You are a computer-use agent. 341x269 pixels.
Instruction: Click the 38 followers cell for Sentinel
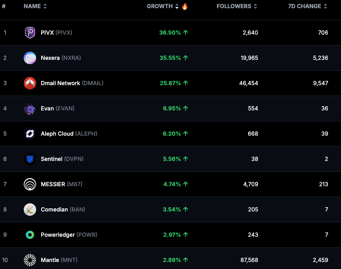pyautogui.click(x=255, y=159)
